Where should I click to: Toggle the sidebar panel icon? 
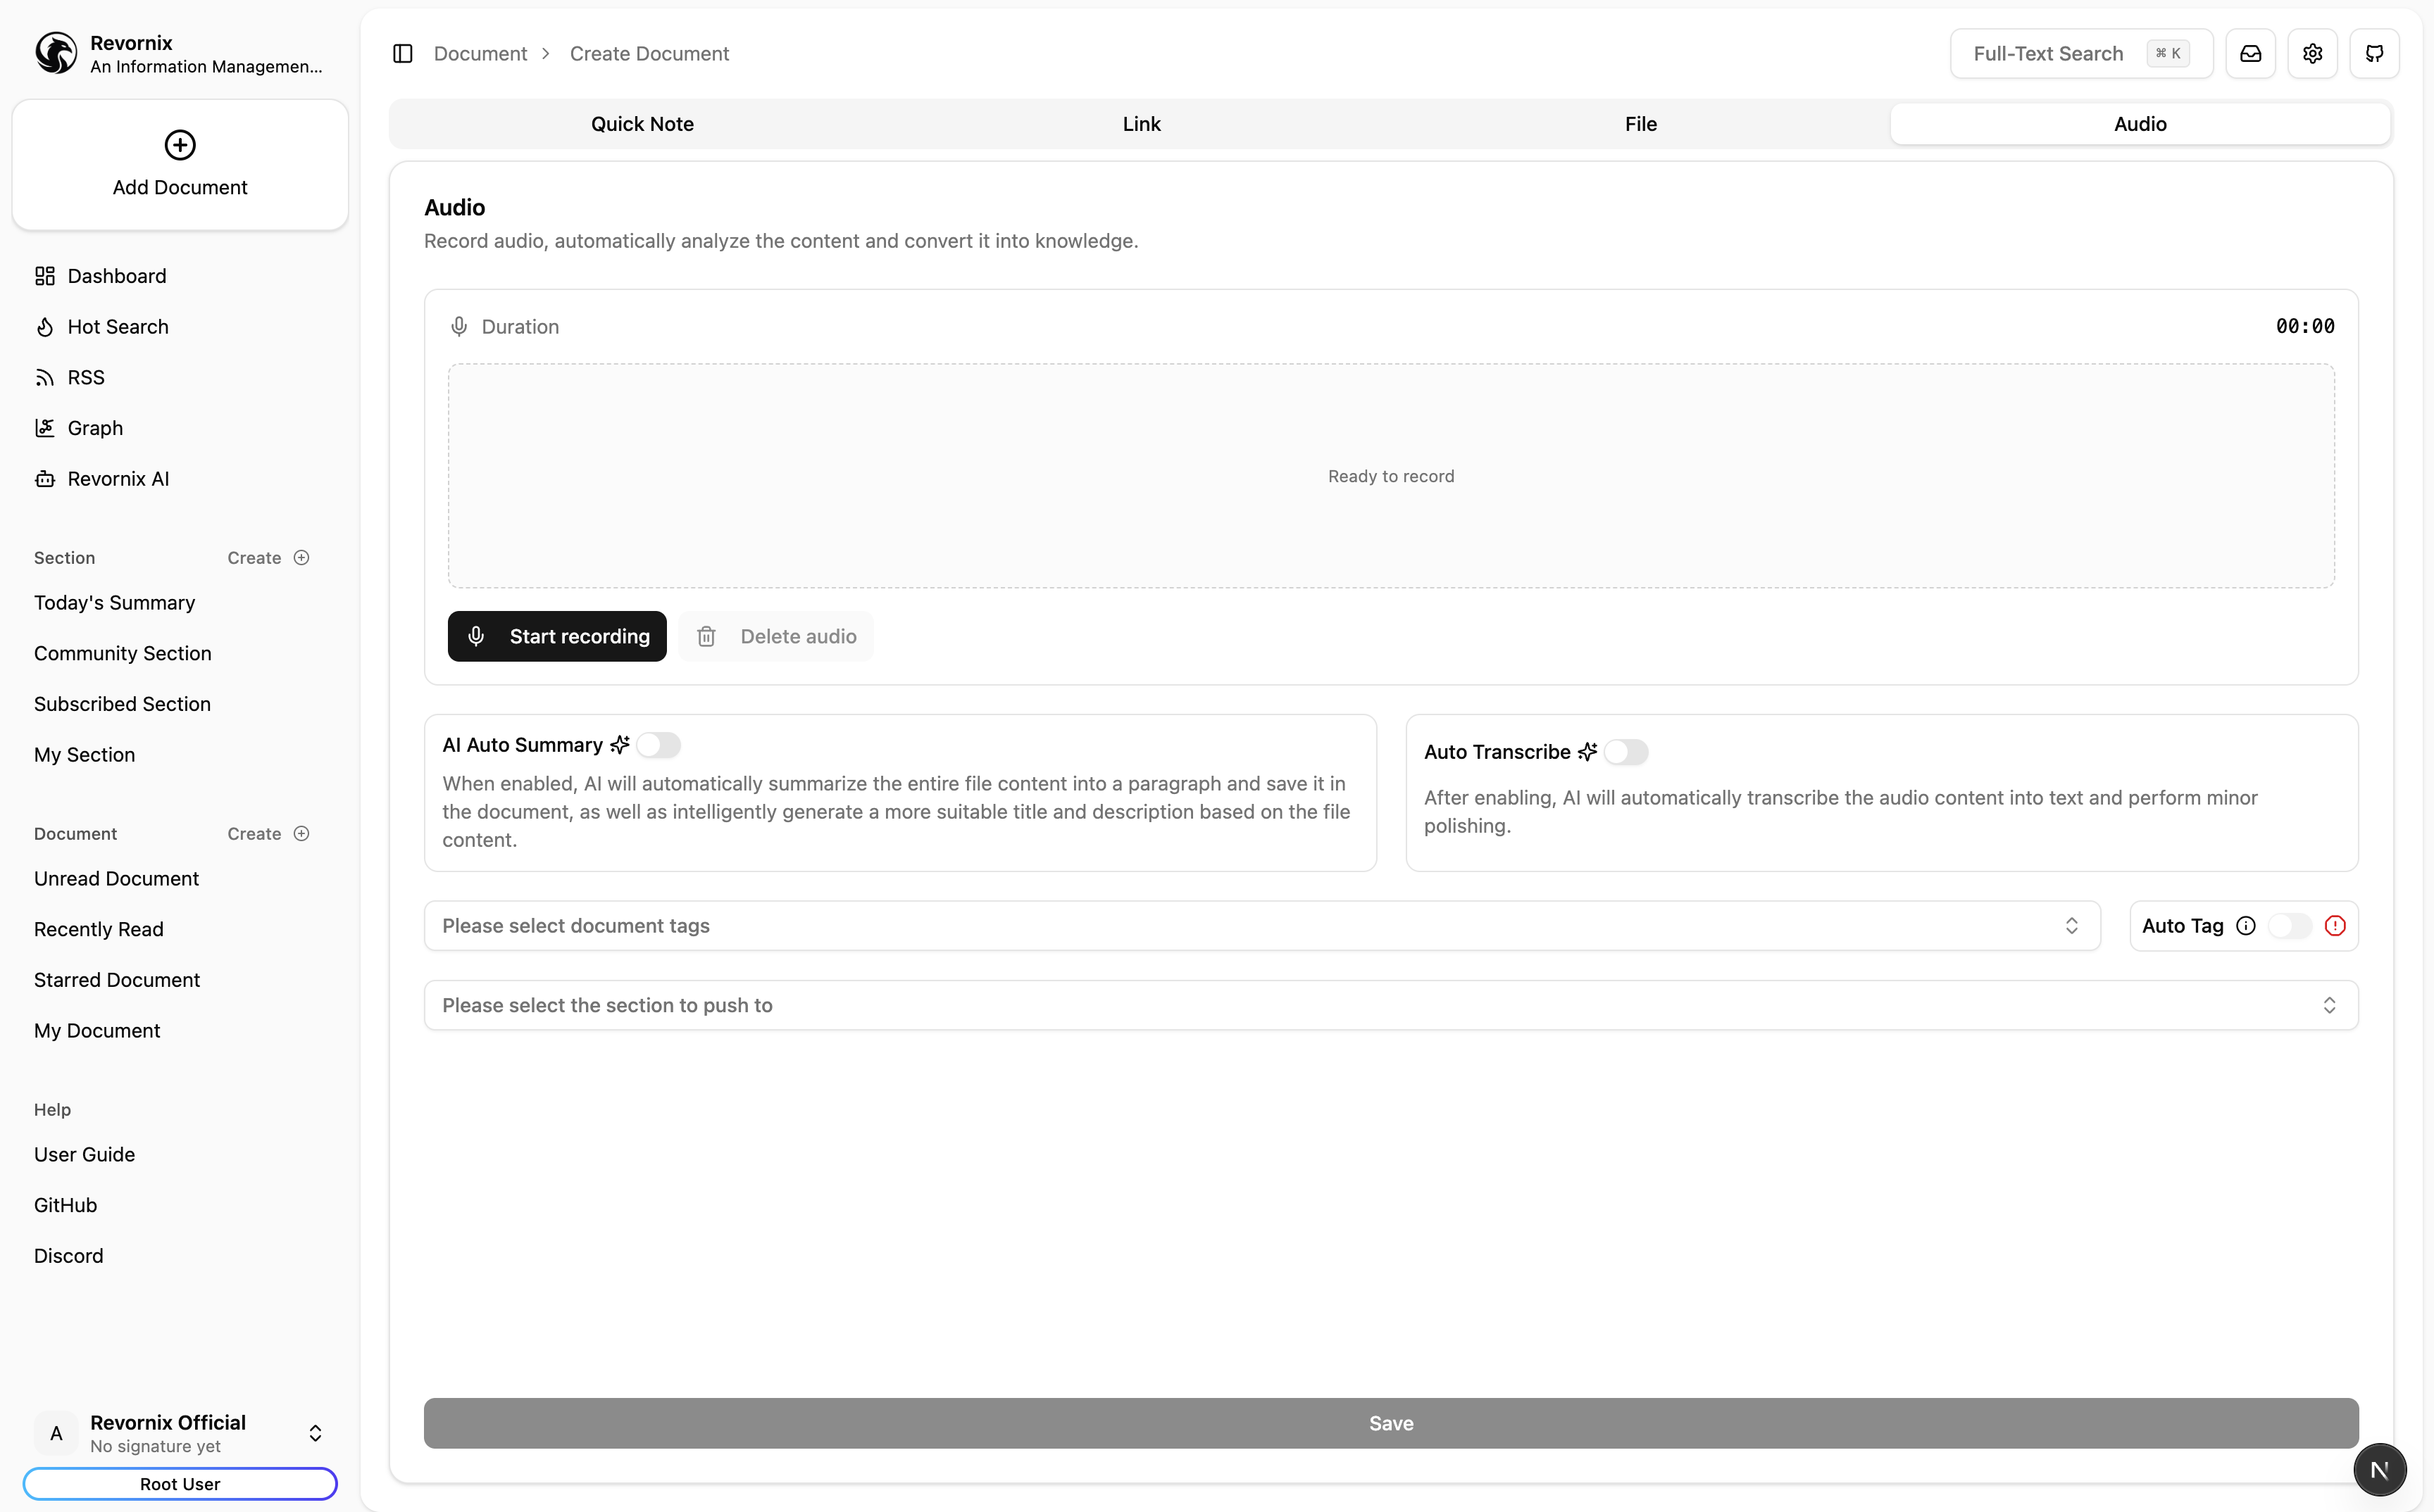pyautogui.click(x=402, y=54)
